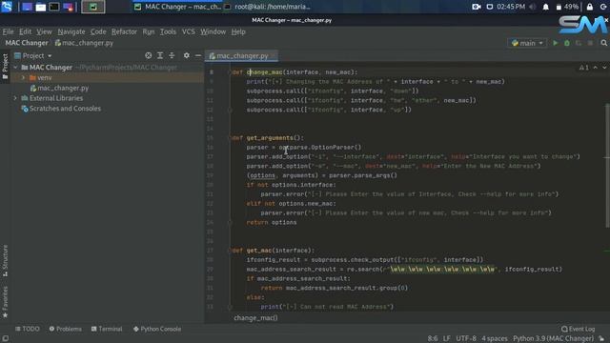
Task: Collapse the MAC Changer root folder
Action: (x=15, y=68)
